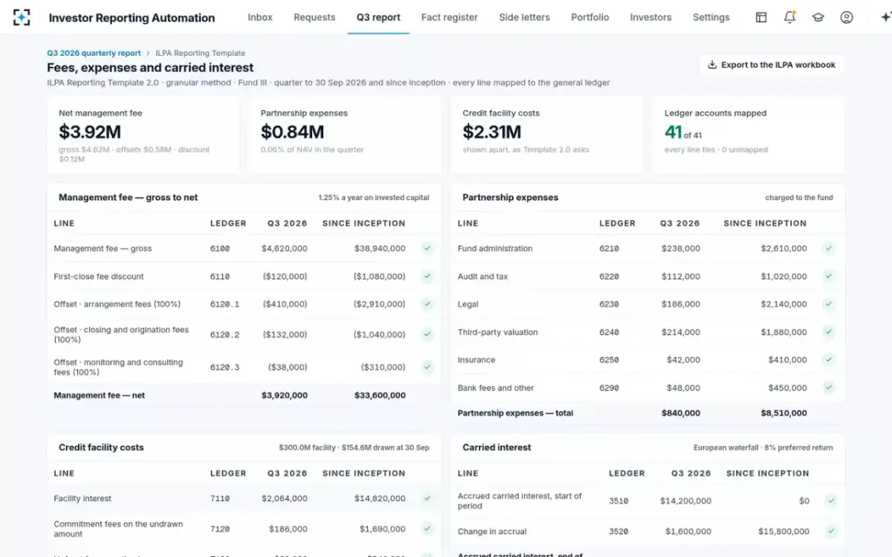
Task: Select the Q3 report tab
Action: [378, 17]
